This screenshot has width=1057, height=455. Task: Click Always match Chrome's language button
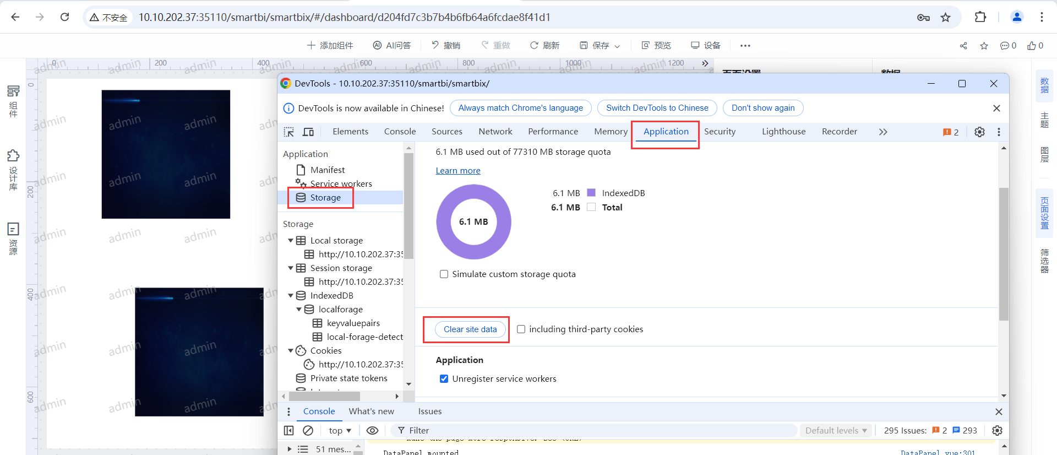pos(520,108)
